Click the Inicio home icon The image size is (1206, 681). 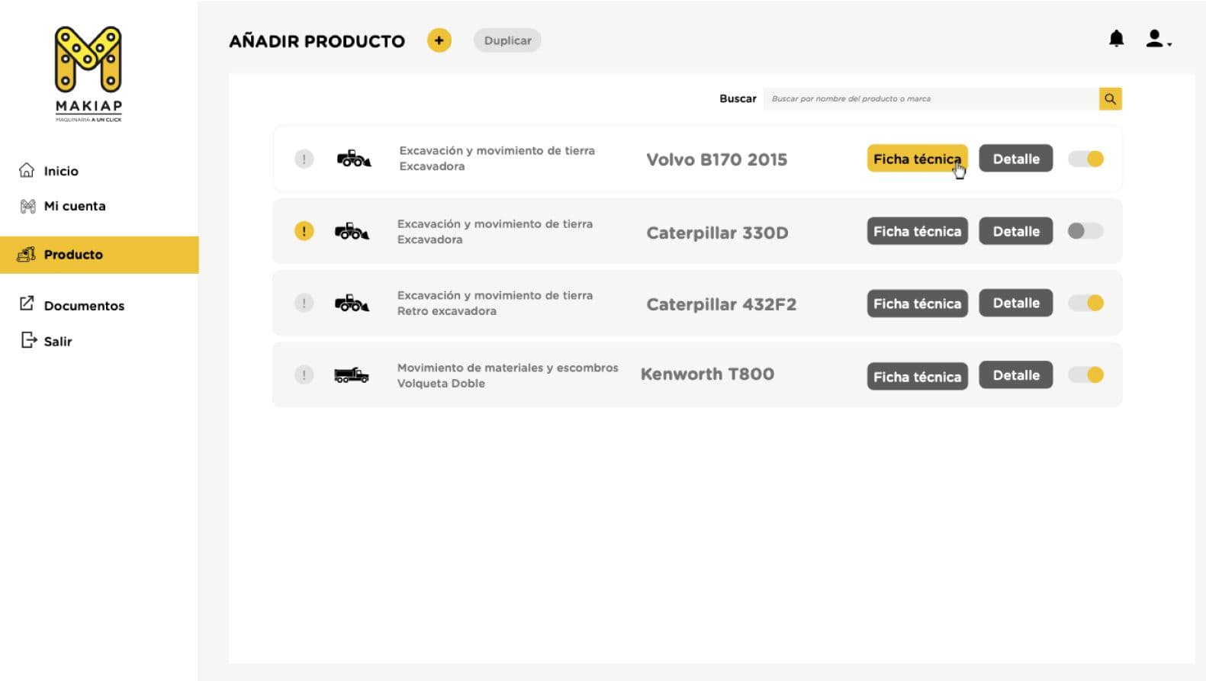(x=27, y=170)
